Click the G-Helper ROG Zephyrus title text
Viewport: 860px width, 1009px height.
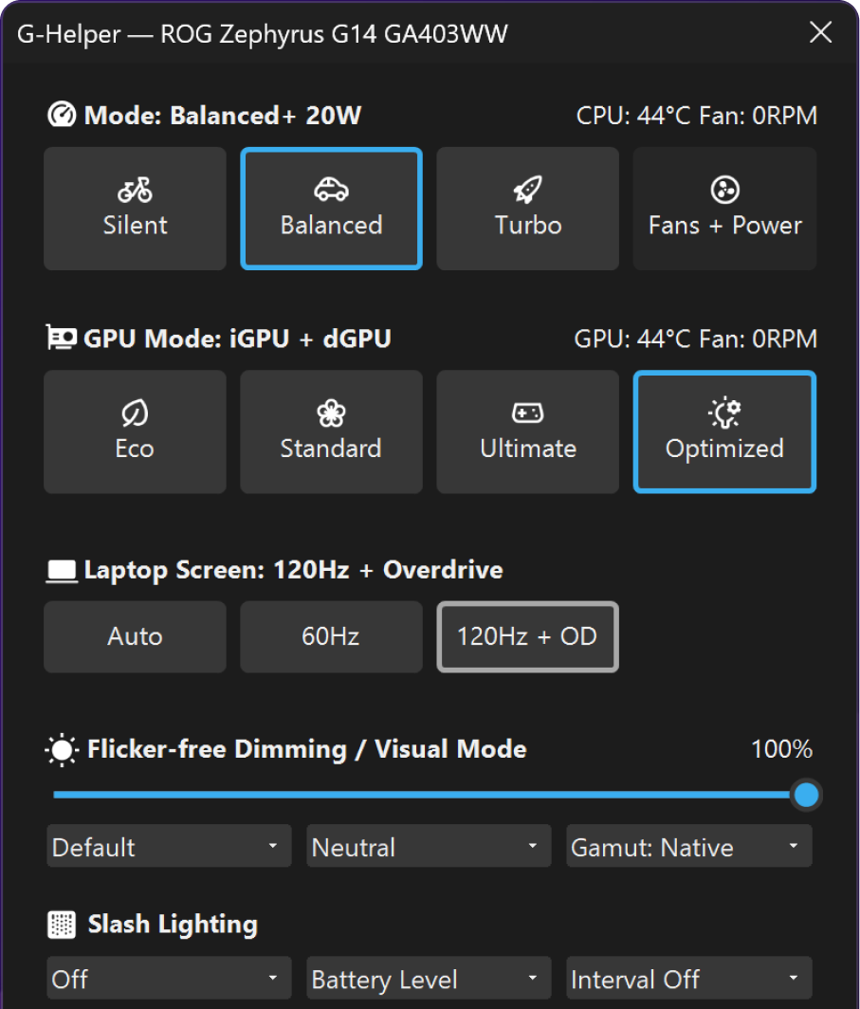click(263, 34)
